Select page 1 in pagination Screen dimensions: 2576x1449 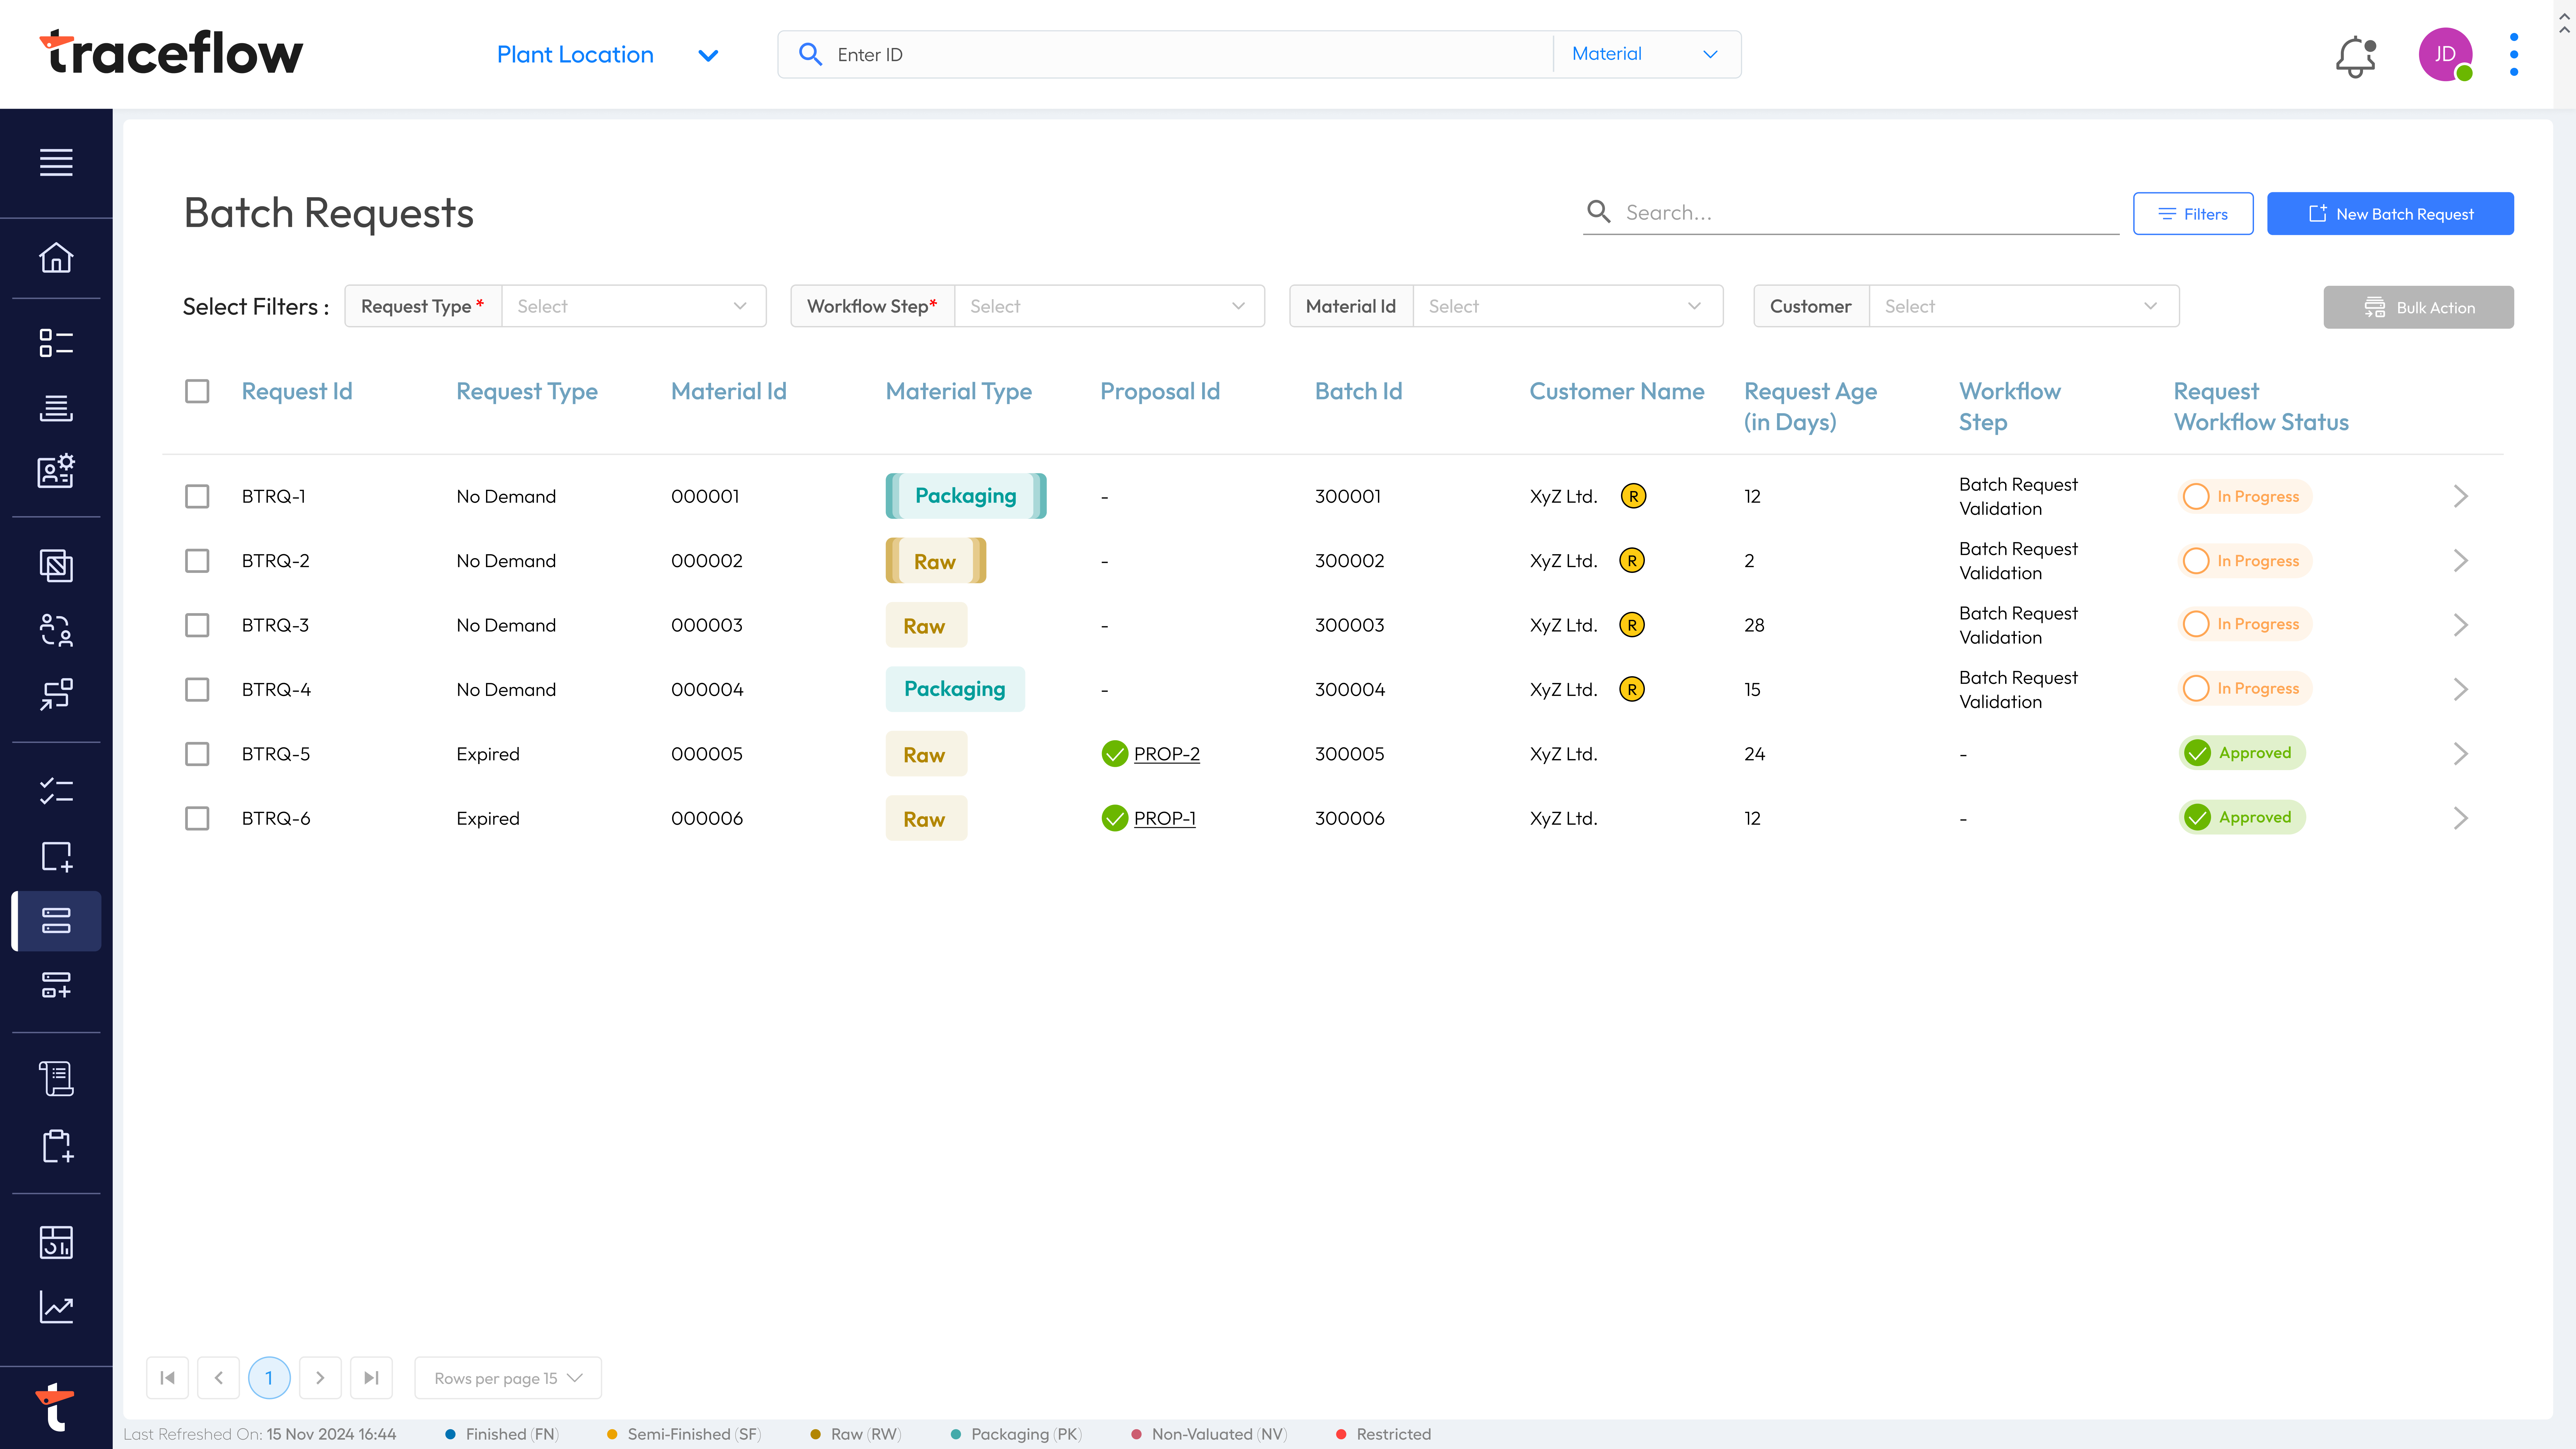[269, 1378]
